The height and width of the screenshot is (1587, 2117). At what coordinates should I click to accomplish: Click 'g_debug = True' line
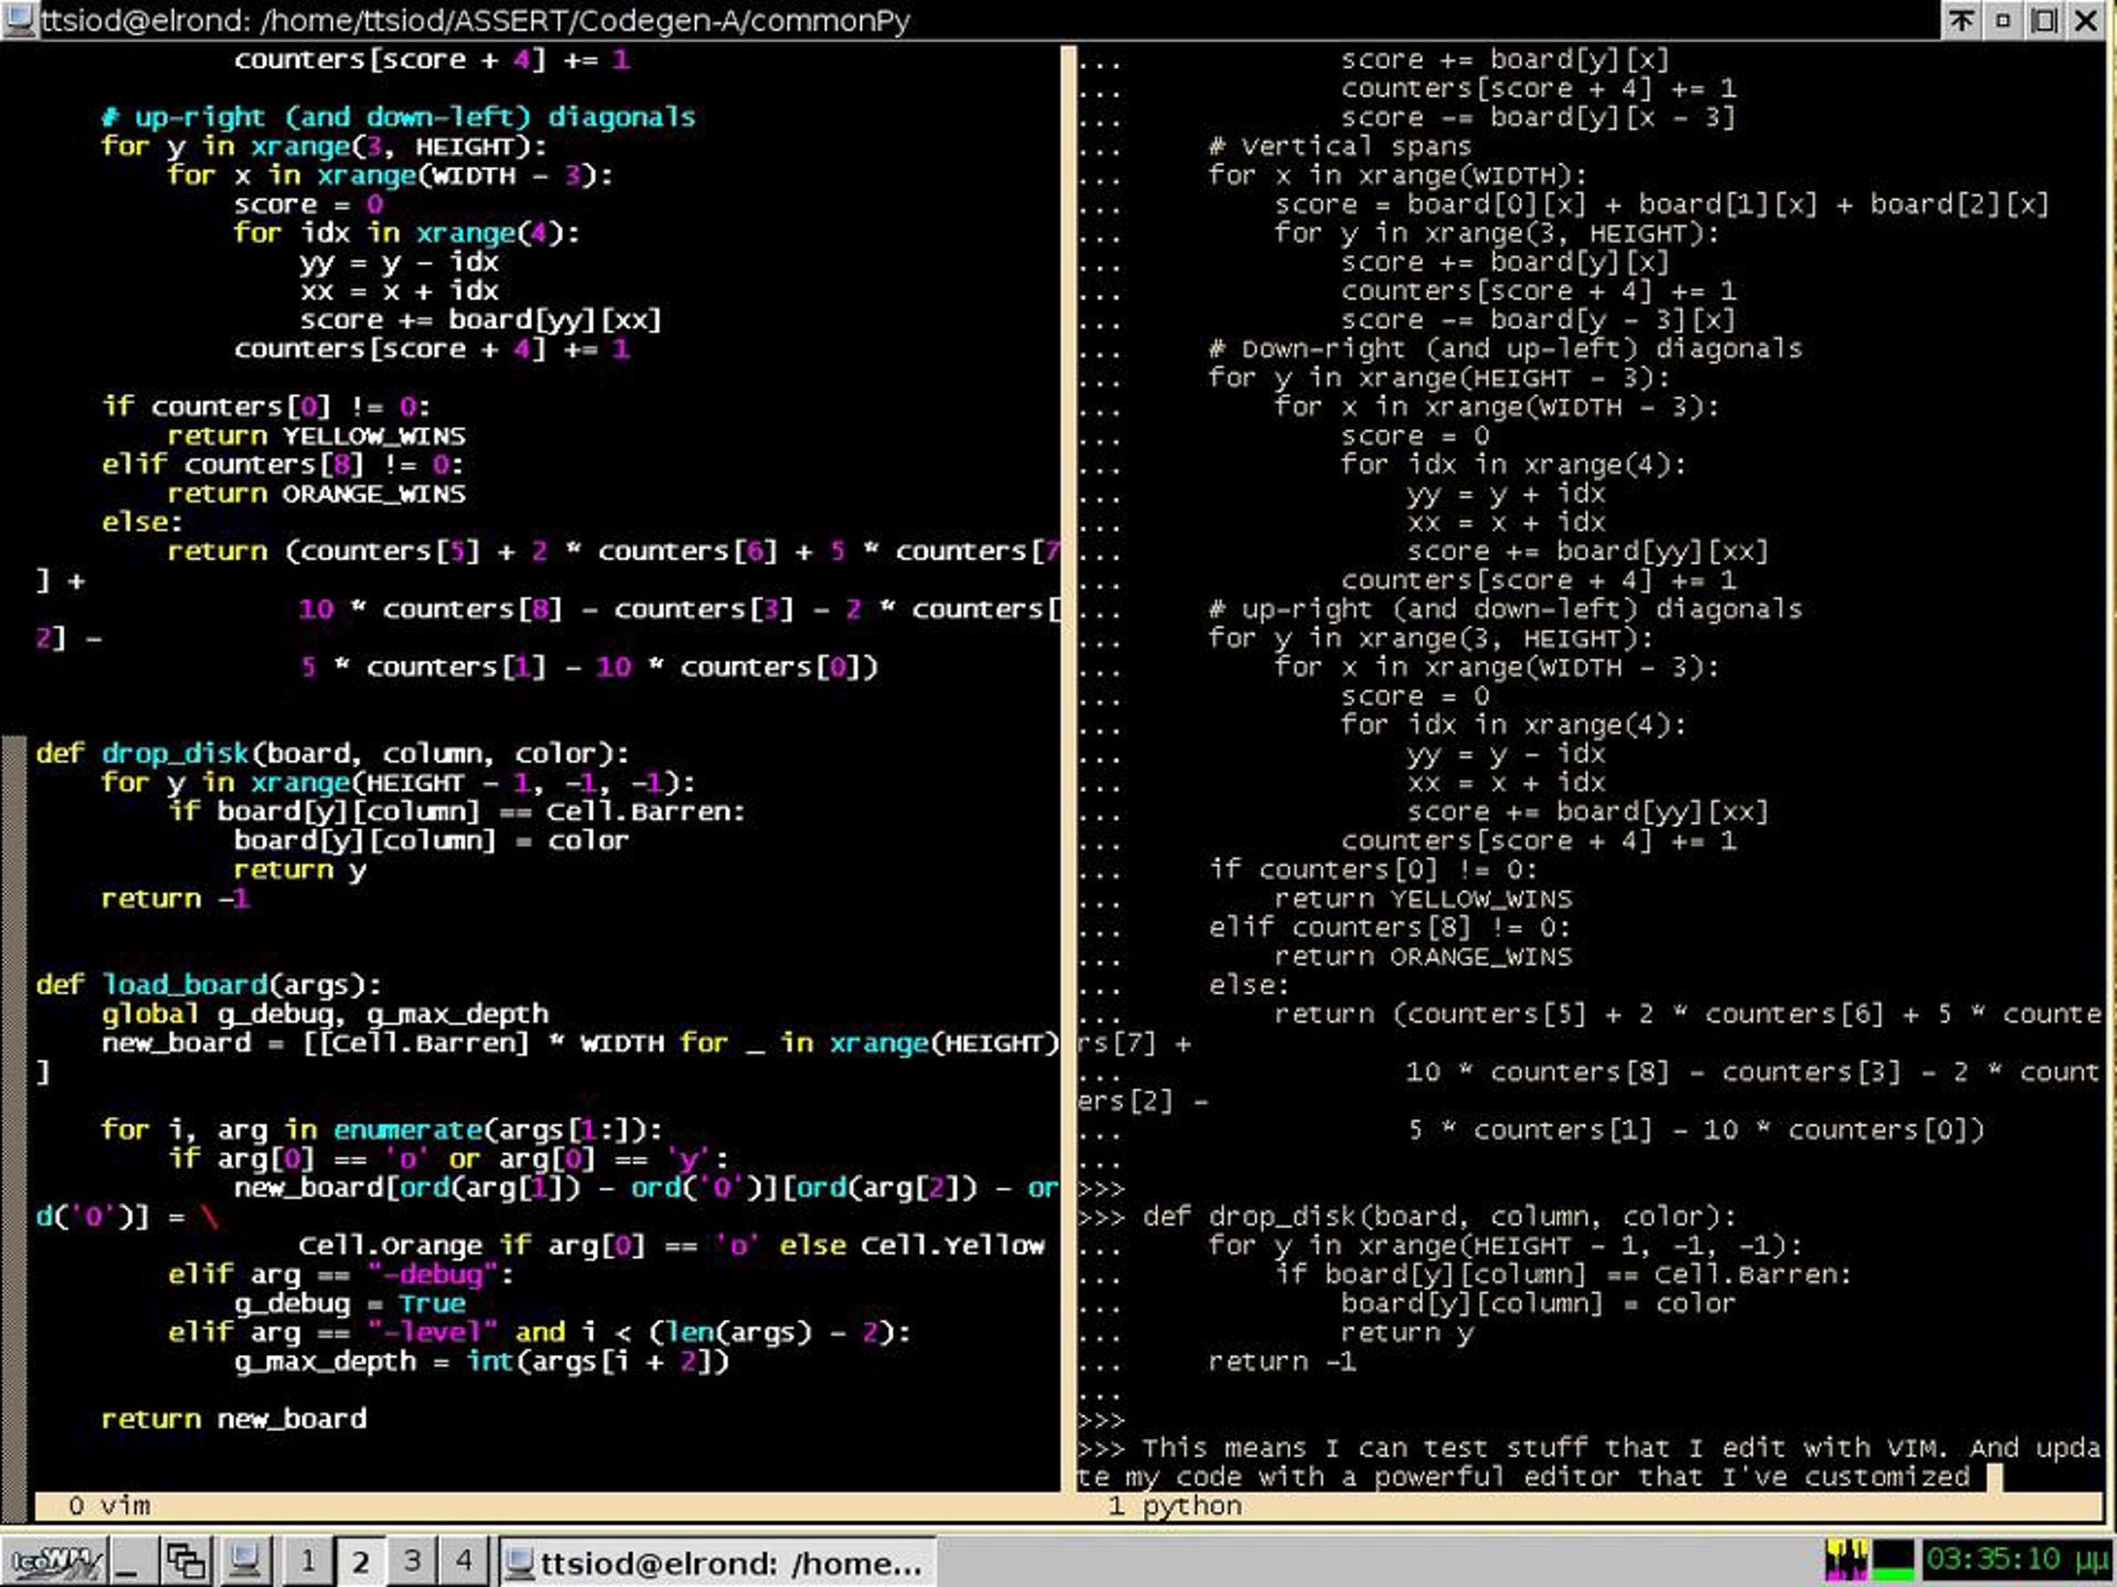pyautogui.click(x=350, y=1303)
